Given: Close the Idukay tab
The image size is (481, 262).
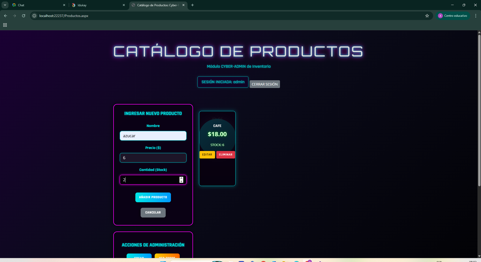Looking at the screenshot, I should [124, 5].
